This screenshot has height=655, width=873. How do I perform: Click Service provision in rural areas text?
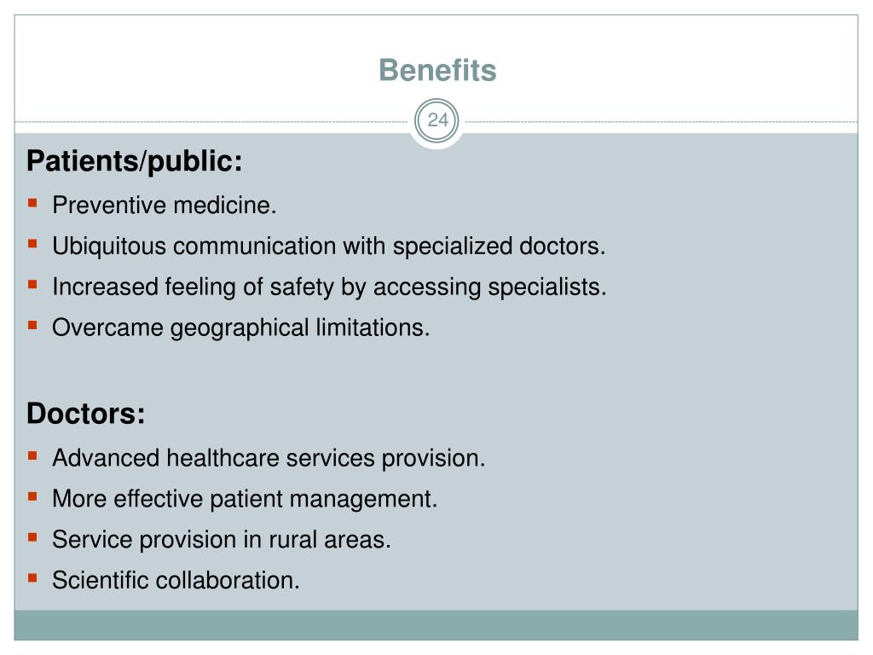[222, 540]
